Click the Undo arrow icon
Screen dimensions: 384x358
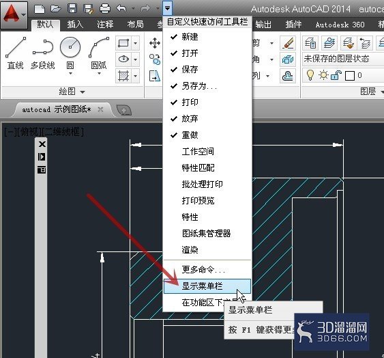(121, 9)
